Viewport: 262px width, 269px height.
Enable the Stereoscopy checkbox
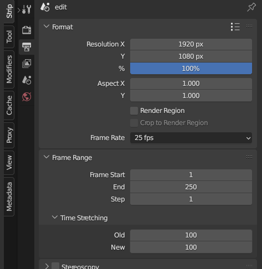click(55, 266)
